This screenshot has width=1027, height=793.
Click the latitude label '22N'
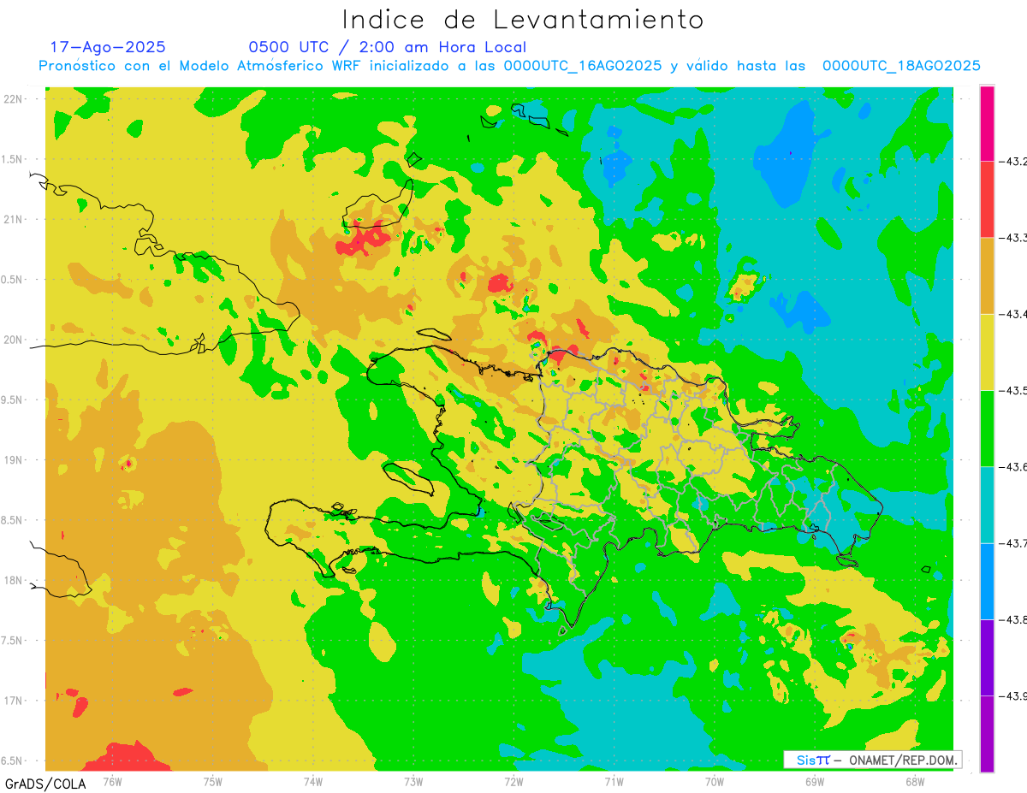(13, 98)
